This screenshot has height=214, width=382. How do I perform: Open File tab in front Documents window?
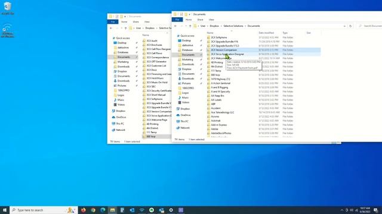[177, 20]
